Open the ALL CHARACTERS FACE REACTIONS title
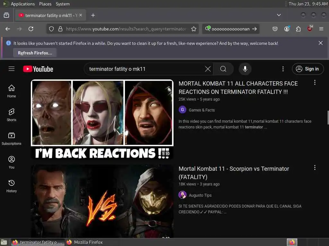 tap(238, 88)
